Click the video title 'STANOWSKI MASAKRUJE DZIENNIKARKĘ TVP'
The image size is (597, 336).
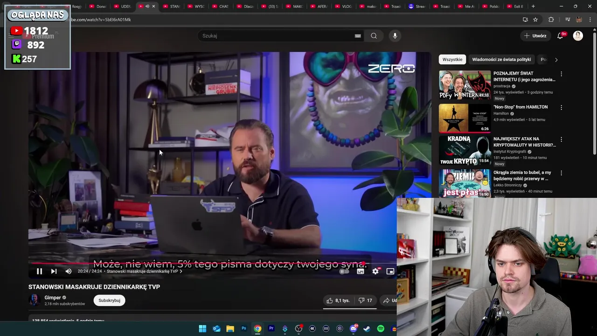tap(94, 287)
